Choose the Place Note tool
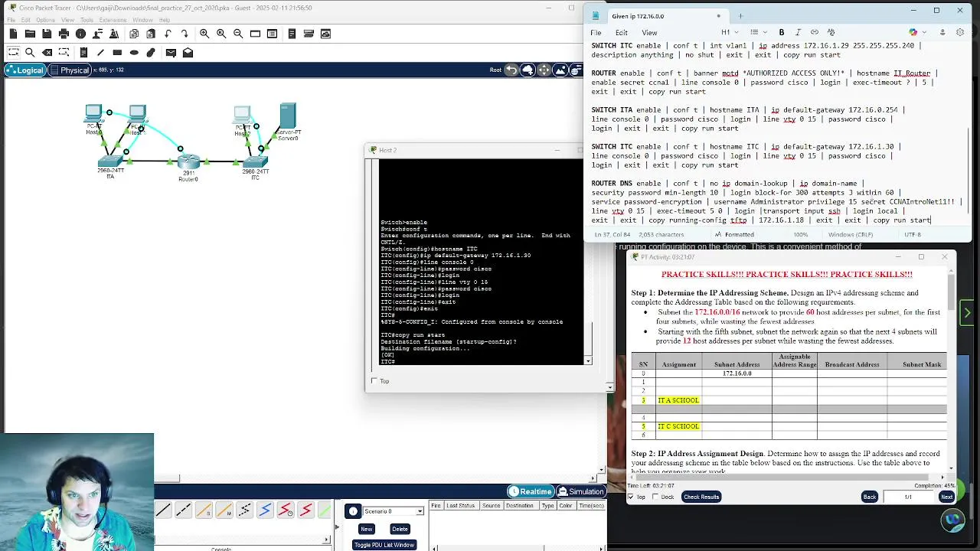980x551 pixels. (83, 53)
